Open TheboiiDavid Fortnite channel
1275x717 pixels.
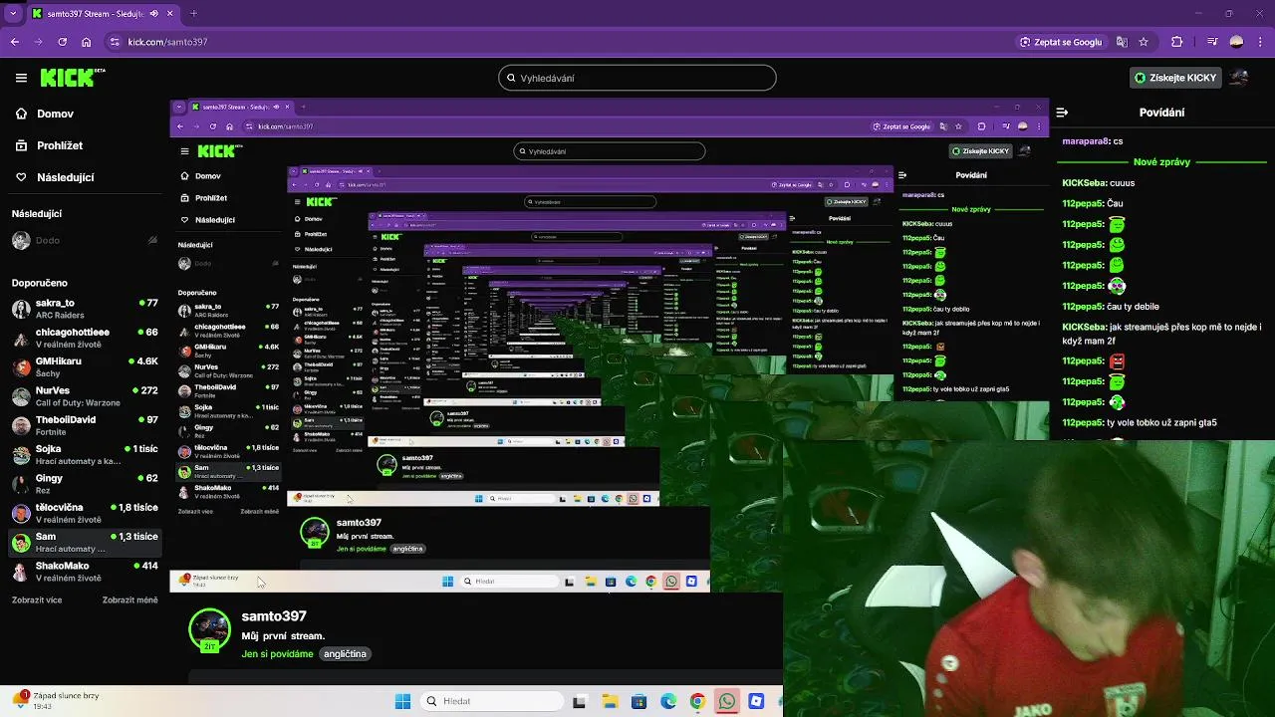(x=85, y=425)
